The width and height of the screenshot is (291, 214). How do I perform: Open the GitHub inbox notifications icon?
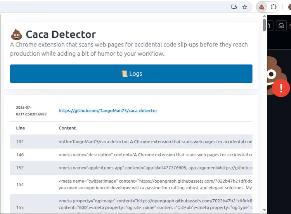(x=282, y=26)
